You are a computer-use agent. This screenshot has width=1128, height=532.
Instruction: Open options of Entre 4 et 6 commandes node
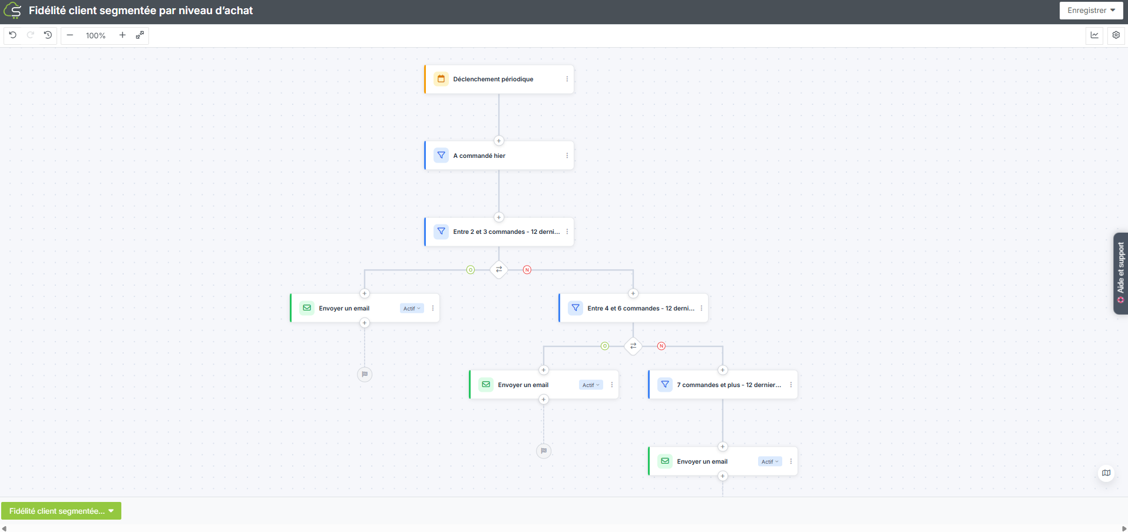tap(702, 308)
